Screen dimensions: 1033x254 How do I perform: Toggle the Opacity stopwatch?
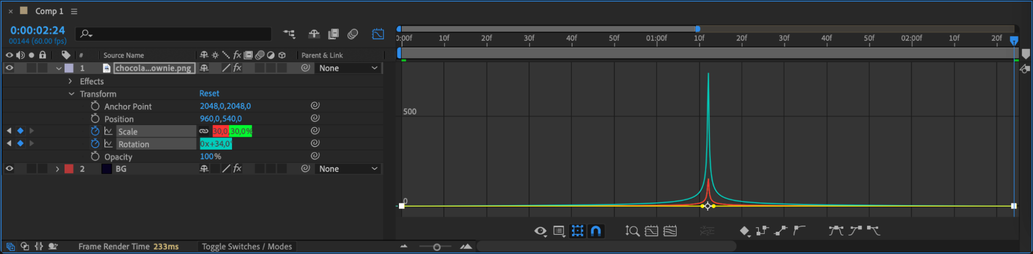(95, 156)
